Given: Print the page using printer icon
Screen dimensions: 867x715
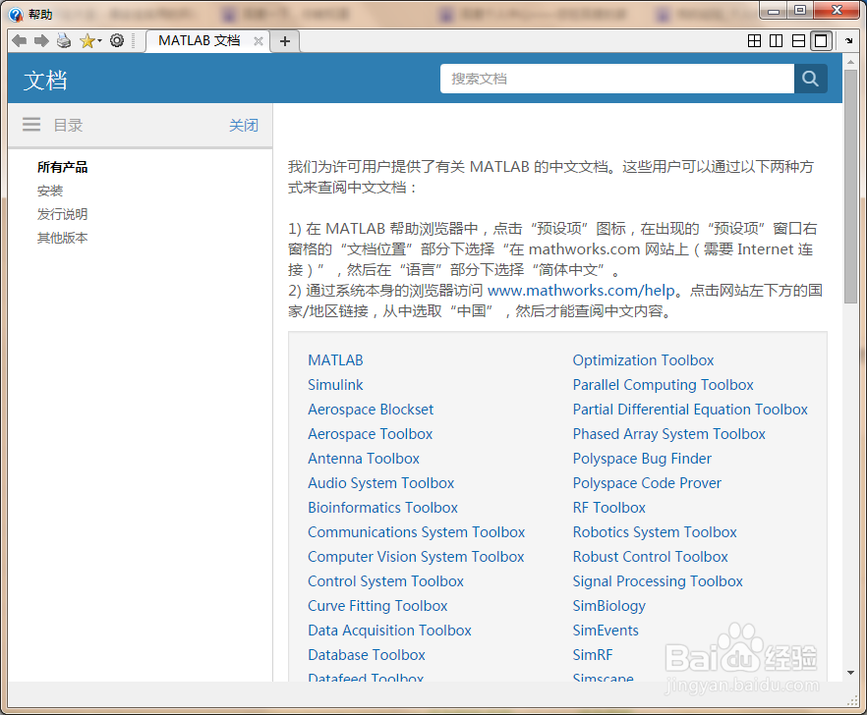Looking at the screenshot, I should (64, 41).
